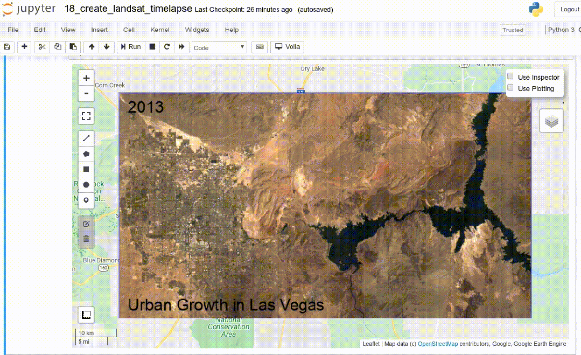Select the draw polygon tool

point(86,154)
